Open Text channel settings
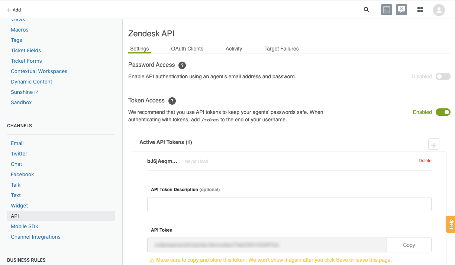Screen dimensions: 455x265 tap(16, 195)
